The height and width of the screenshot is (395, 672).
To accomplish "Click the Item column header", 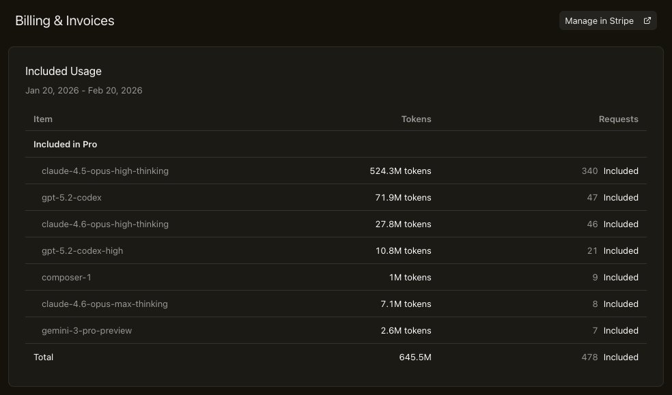I will tap(43, 119).
